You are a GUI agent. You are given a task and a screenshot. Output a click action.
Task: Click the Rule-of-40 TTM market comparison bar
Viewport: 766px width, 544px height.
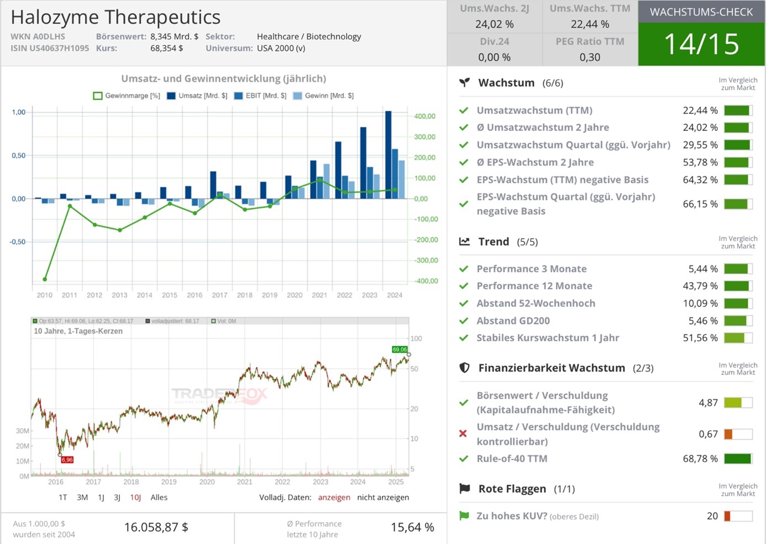point(738,458)
